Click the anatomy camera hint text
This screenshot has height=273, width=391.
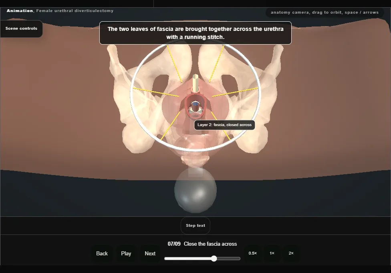(324, 12)
